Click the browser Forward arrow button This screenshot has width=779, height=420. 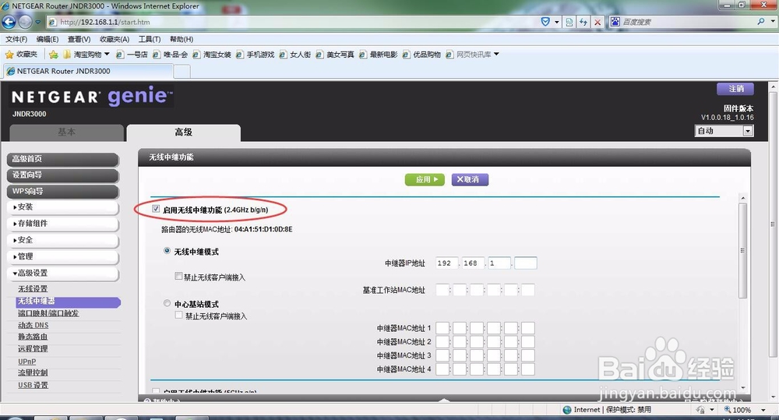tap(25, 22)
